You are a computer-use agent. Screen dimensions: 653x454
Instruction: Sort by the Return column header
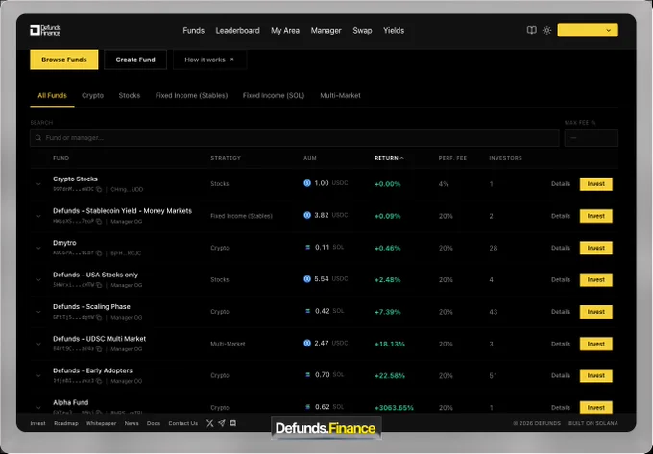[x=389, y=158]
